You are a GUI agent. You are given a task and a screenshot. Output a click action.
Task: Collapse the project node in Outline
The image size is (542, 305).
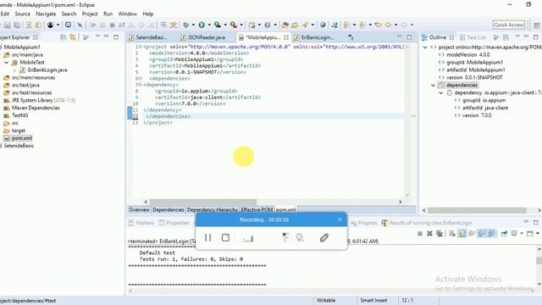coord(425,47)
